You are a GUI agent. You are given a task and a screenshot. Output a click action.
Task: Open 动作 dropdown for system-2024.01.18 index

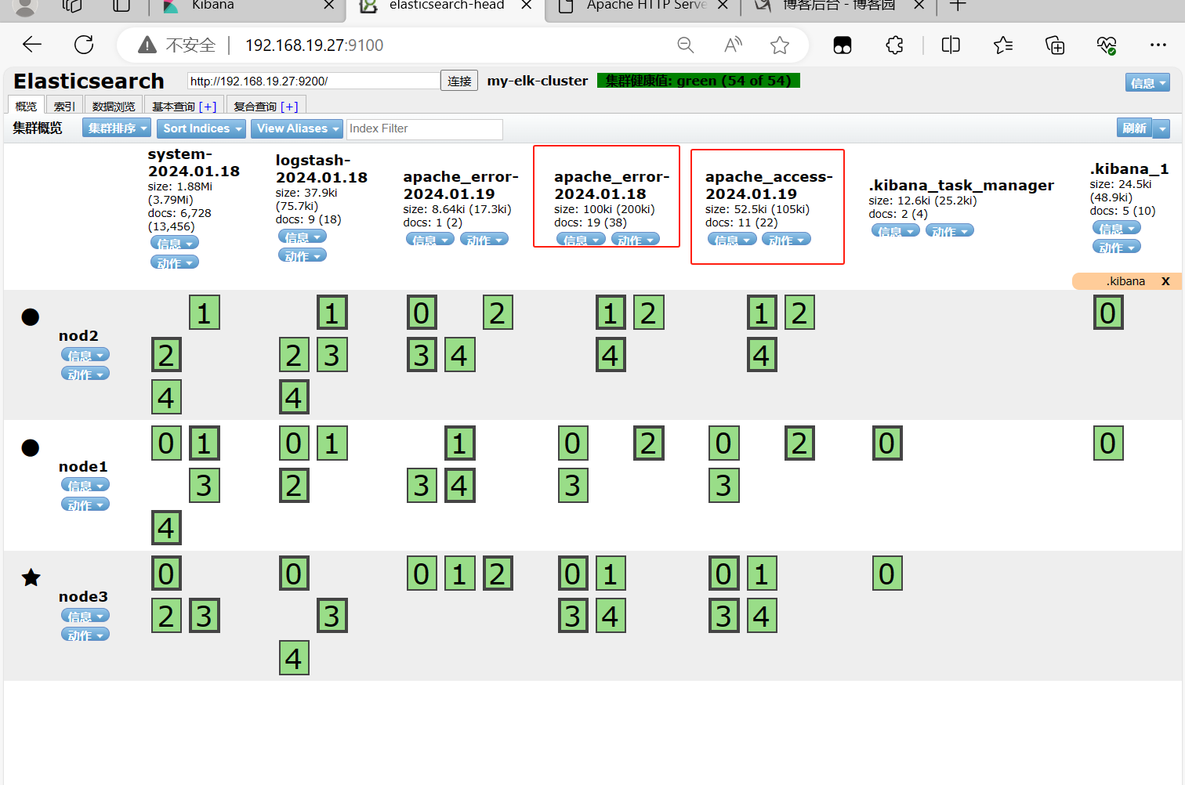175,262
